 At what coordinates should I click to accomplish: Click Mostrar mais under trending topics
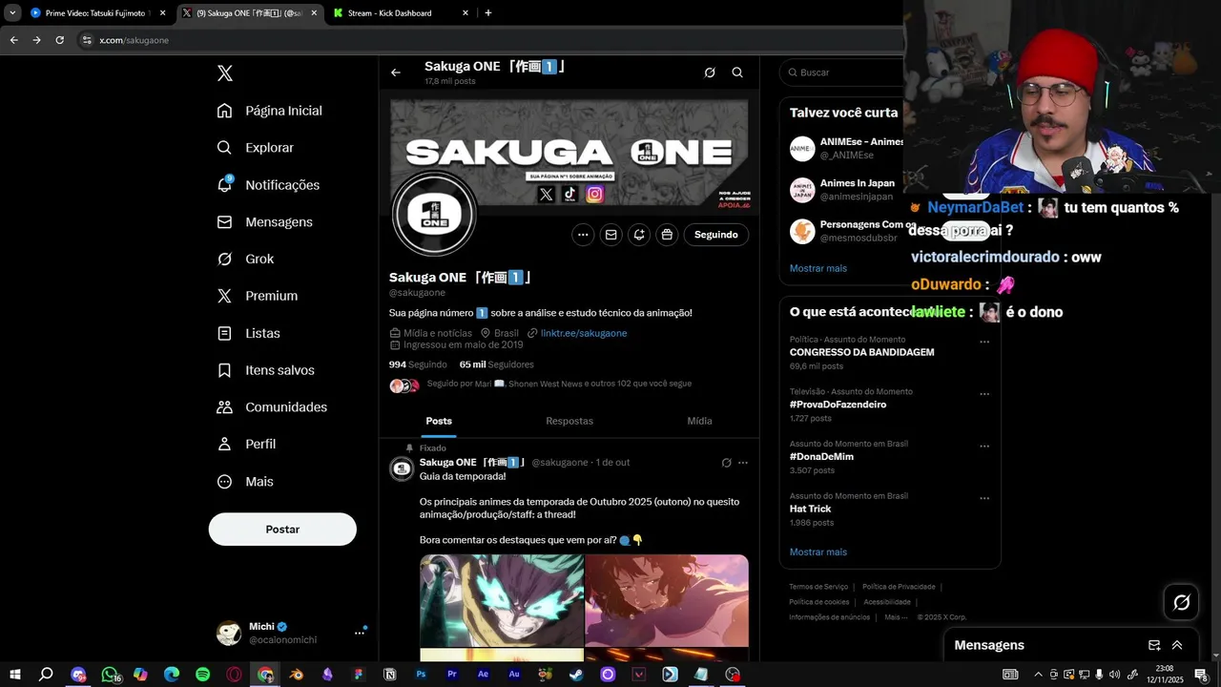tap(818, 552)
